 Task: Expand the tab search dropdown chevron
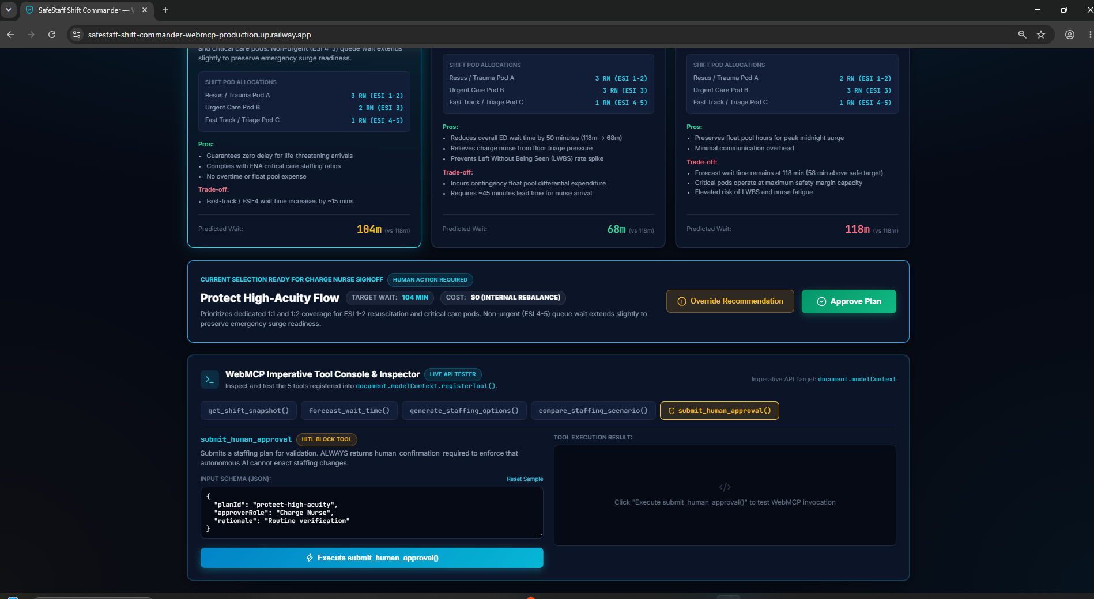pyautogui.click(x=9, y=10)
